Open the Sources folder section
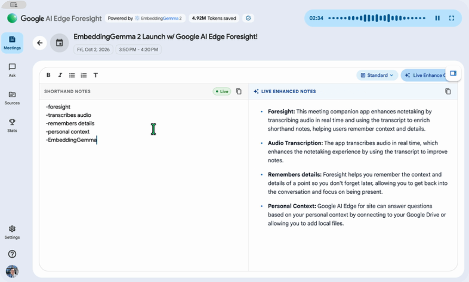 click(12, 98)
